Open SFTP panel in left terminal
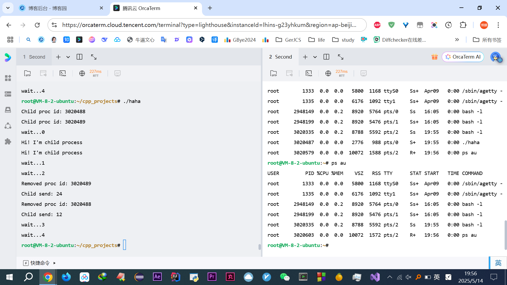 click(x=27, y=73)
